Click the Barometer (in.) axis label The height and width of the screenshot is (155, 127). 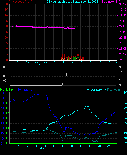pyautogui.click(x=111, y=2)
